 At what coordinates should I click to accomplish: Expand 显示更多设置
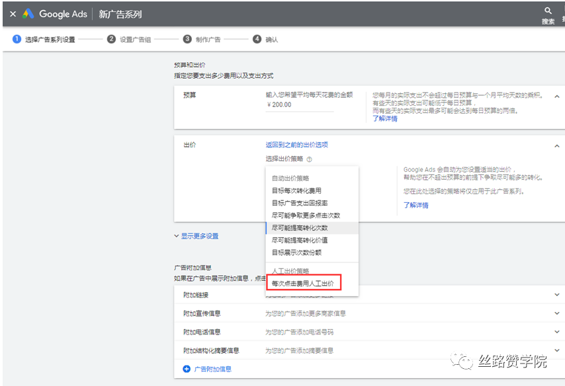(199, 237)
